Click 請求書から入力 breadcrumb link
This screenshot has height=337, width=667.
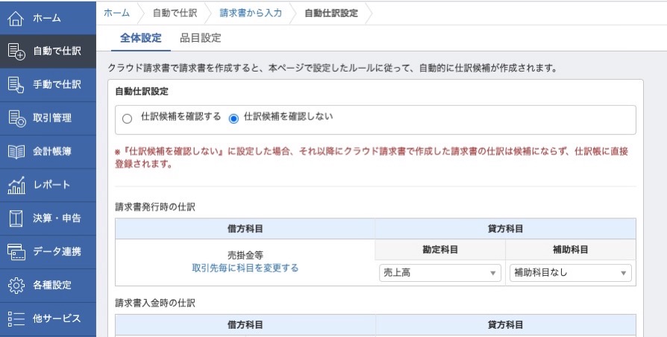251,13
